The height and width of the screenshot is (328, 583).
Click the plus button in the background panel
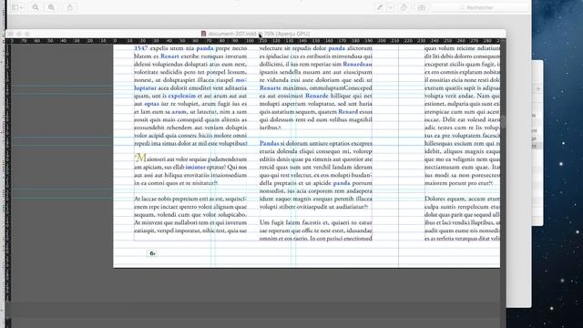tap(538, 89)
